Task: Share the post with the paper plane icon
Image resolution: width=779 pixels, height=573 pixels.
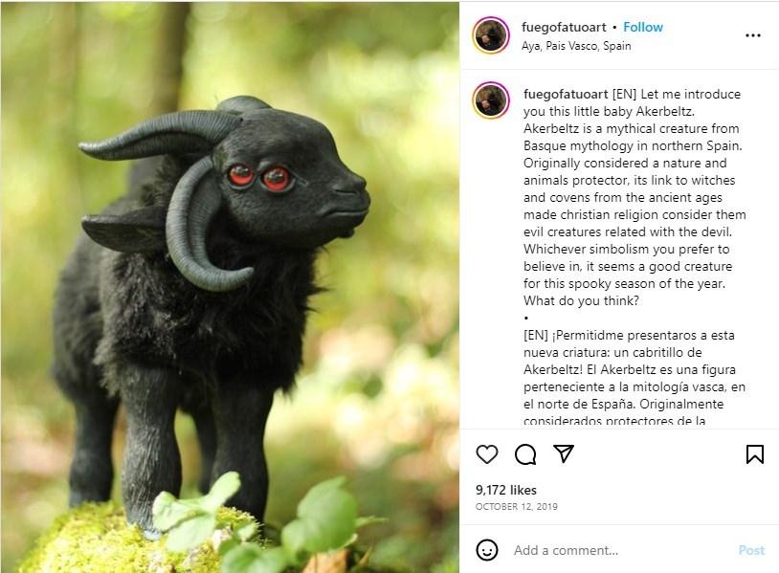Action: pyautogui.click(x=564, y=453)
